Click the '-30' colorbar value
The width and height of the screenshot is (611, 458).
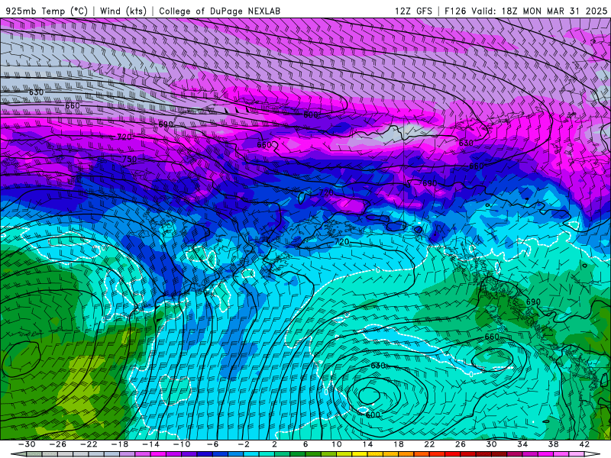27,444
